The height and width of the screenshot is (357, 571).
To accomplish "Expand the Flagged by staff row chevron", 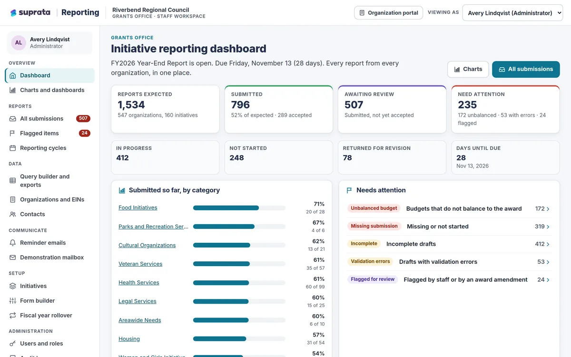I will (x=548, y=280).
